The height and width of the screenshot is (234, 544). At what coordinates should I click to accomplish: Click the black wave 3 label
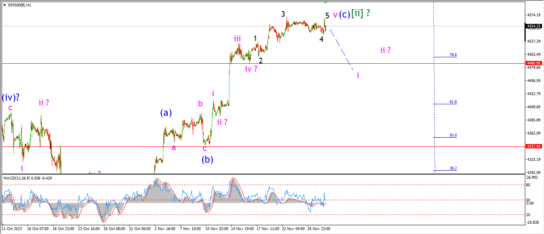click(283, 14)
